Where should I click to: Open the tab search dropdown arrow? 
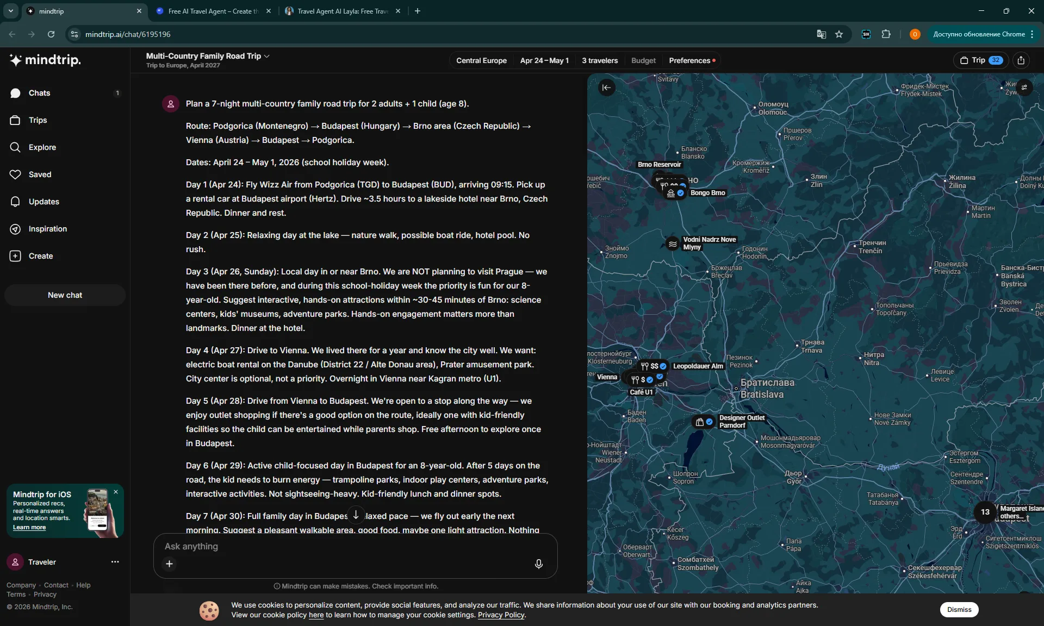[x=10, y=11]
